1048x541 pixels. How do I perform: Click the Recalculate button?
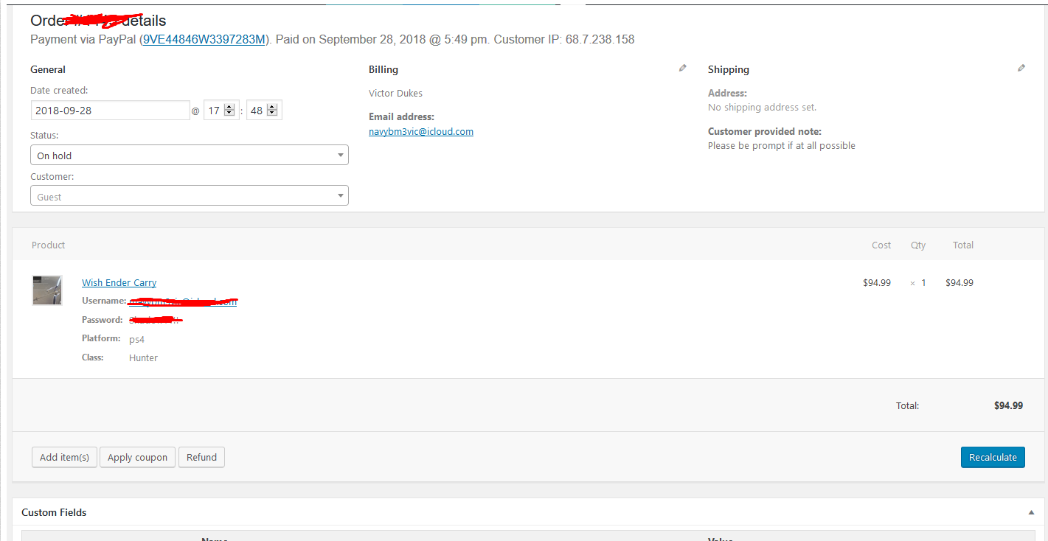point(993,457)
